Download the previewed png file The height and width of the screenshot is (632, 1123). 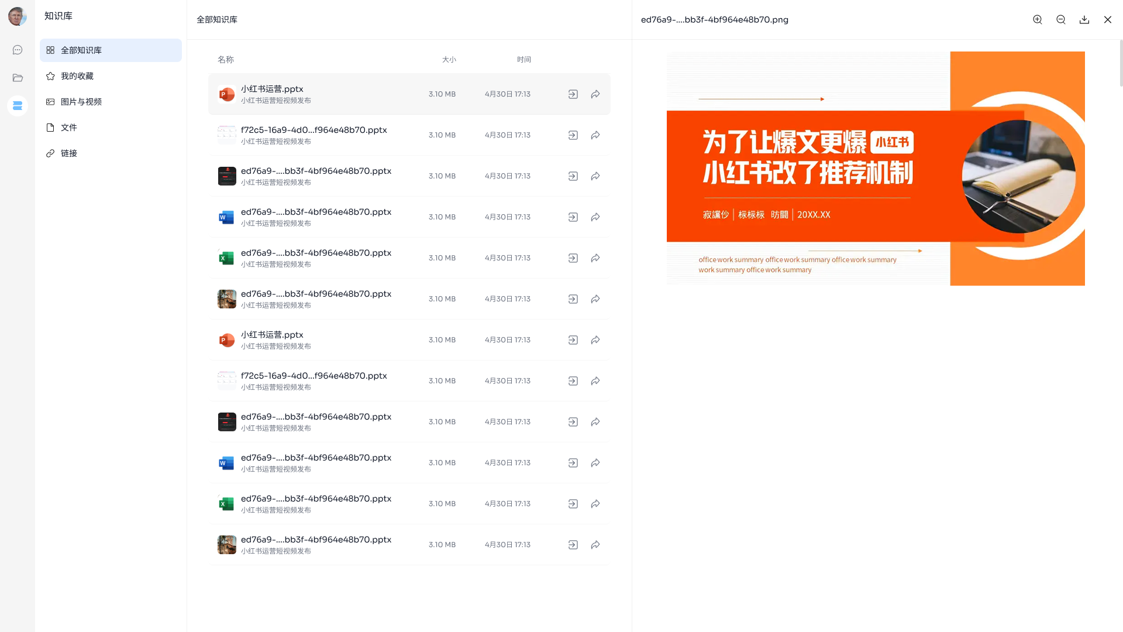click(1084, 20)
